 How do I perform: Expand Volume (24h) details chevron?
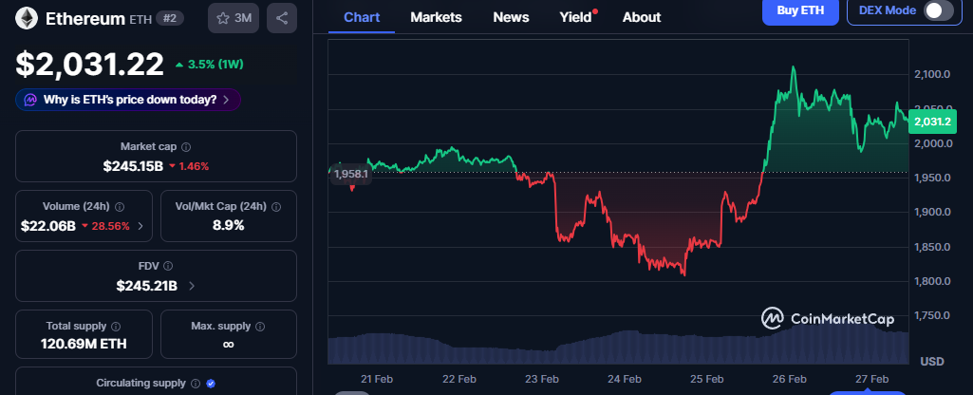(141, 226)
